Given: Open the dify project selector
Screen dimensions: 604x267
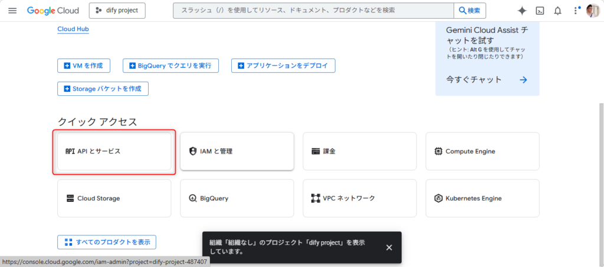Looking at the screenshot, I should (x=117, y=11).
